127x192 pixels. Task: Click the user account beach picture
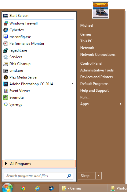pos(100,10)
